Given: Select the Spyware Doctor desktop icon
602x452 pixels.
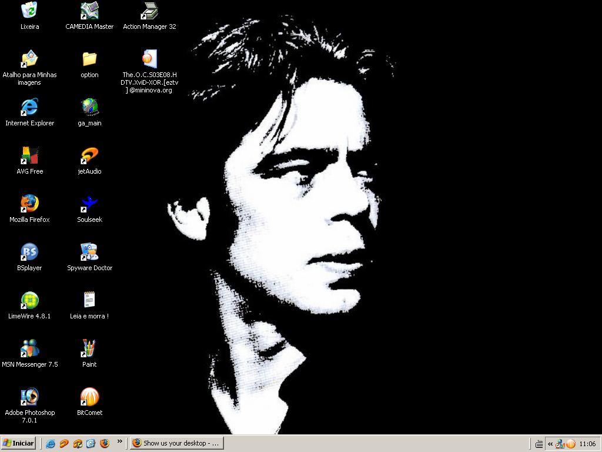Looking at the screenshot, I should (89, 252).
